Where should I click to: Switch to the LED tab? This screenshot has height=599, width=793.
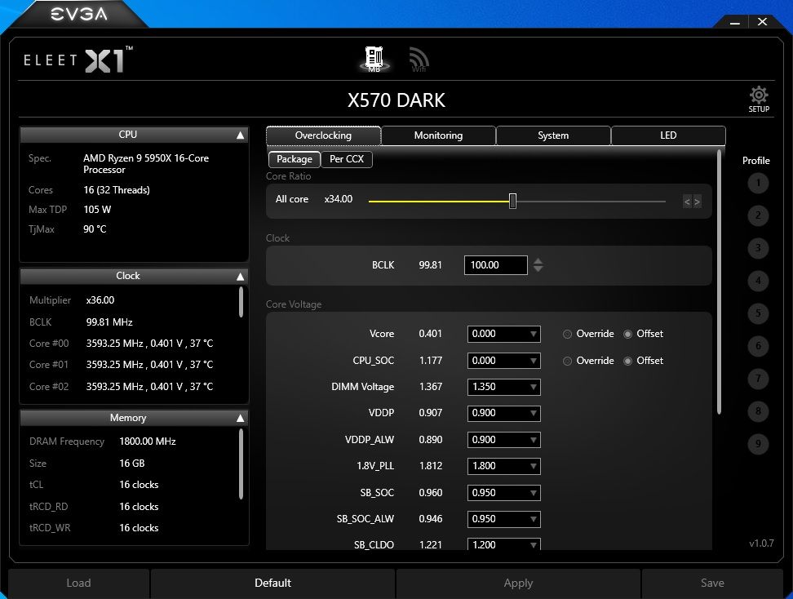668,135
